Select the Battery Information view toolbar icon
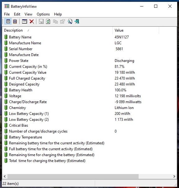 coord(8,21)
